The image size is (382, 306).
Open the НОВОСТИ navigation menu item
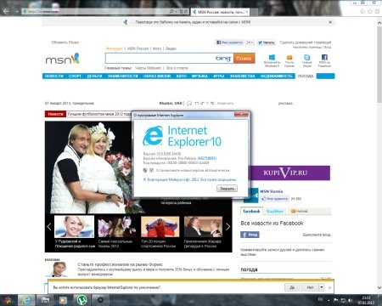pyautogui.click(x=53, y=76)
